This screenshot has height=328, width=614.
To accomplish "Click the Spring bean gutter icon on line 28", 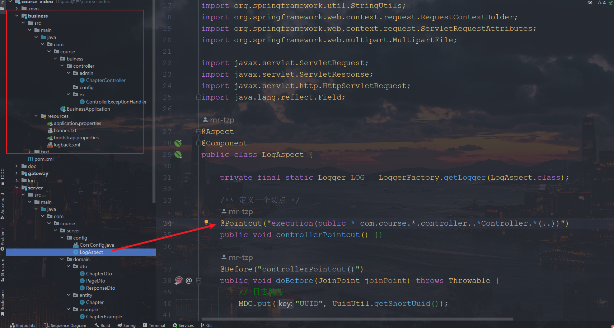I will [x=178, y=143].
